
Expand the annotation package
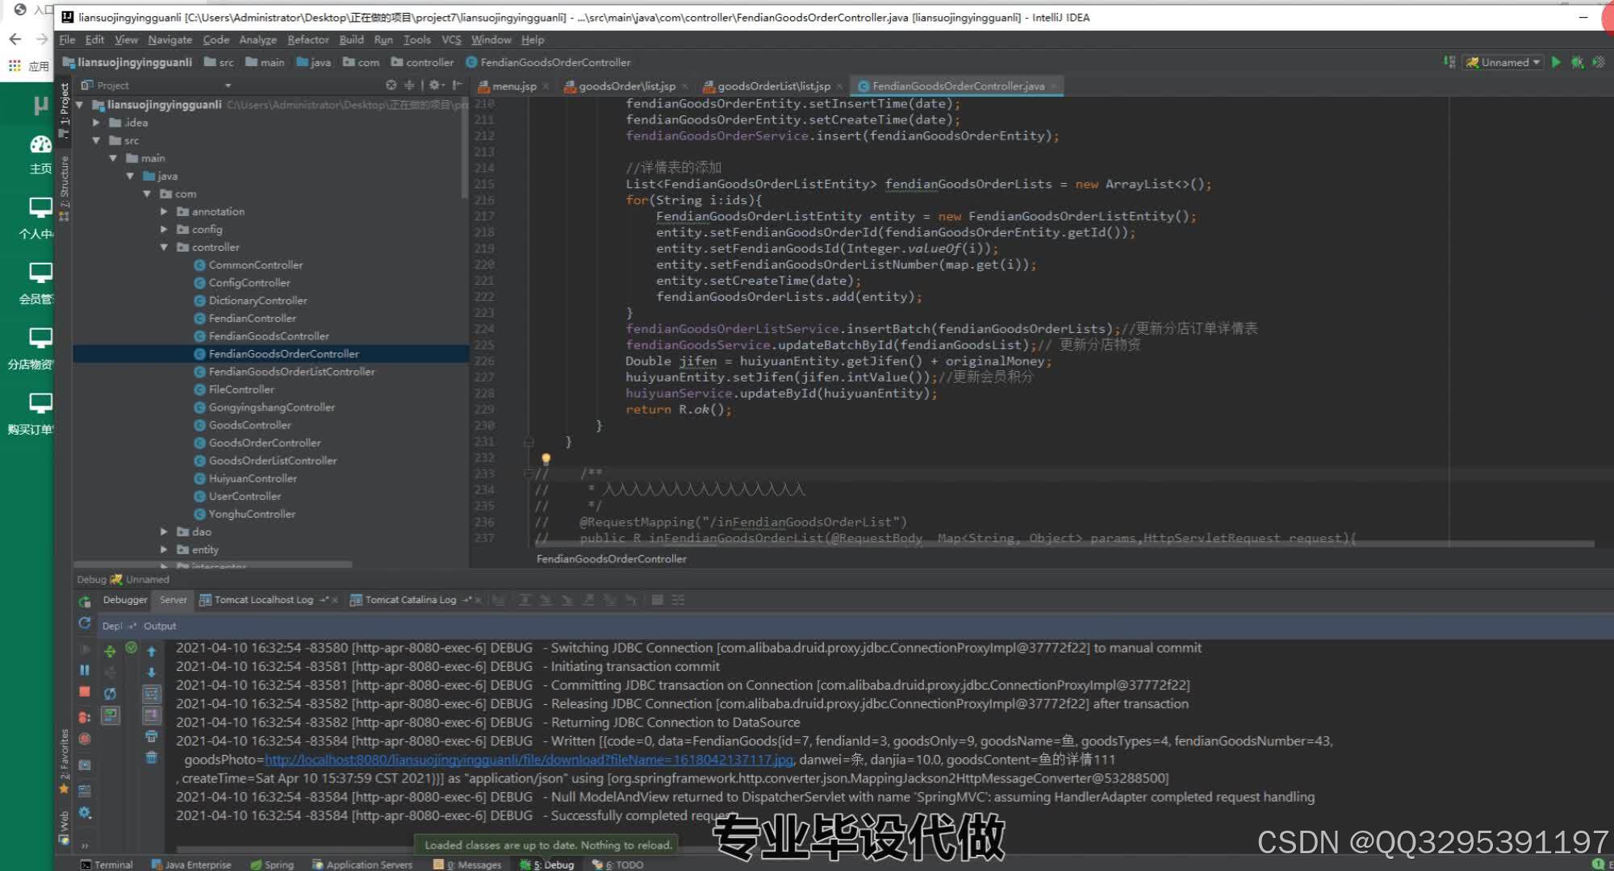coord(164,211)
